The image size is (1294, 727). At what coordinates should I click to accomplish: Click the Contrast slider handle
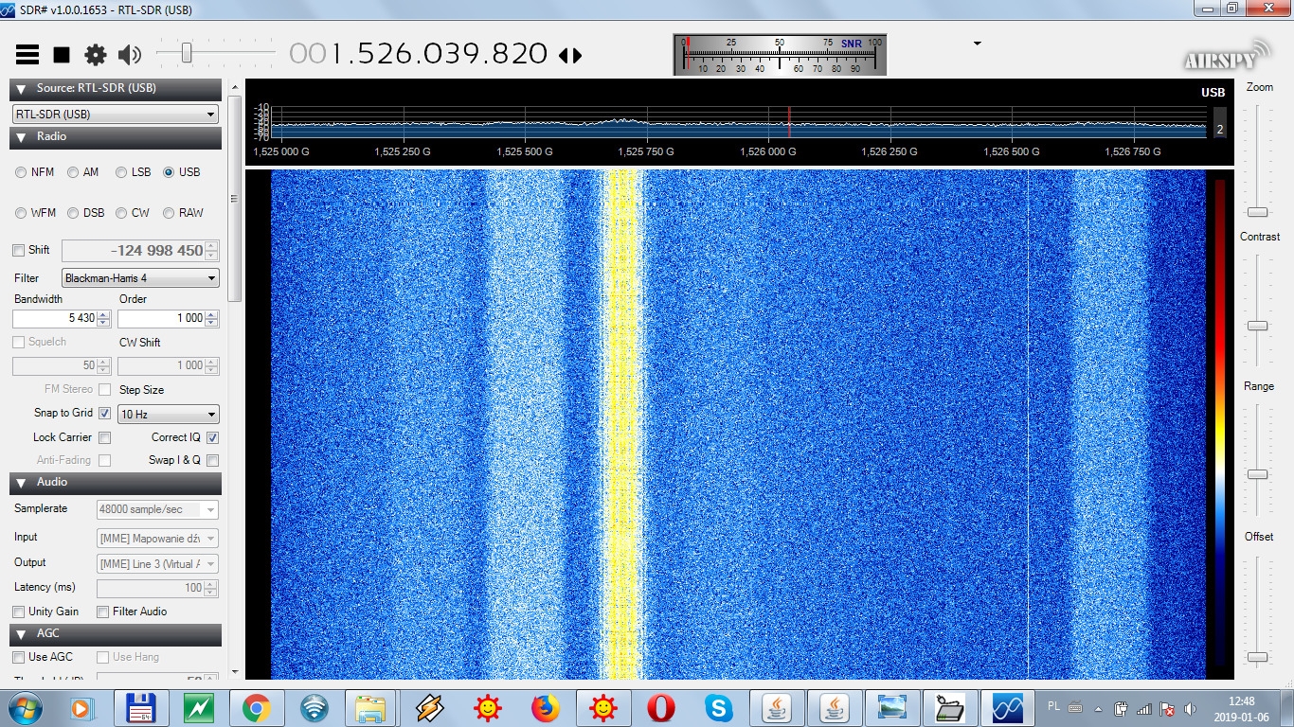tap(1257, 326)
